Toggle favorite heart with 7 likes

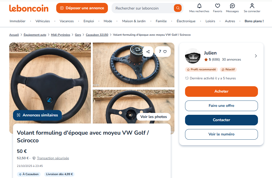[x=163, y=52]
